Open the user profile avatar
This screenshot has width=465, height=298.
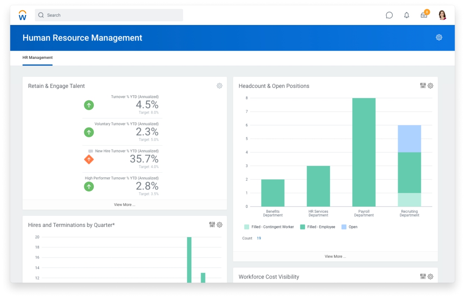pyautogui.click(x=442, y=15)
